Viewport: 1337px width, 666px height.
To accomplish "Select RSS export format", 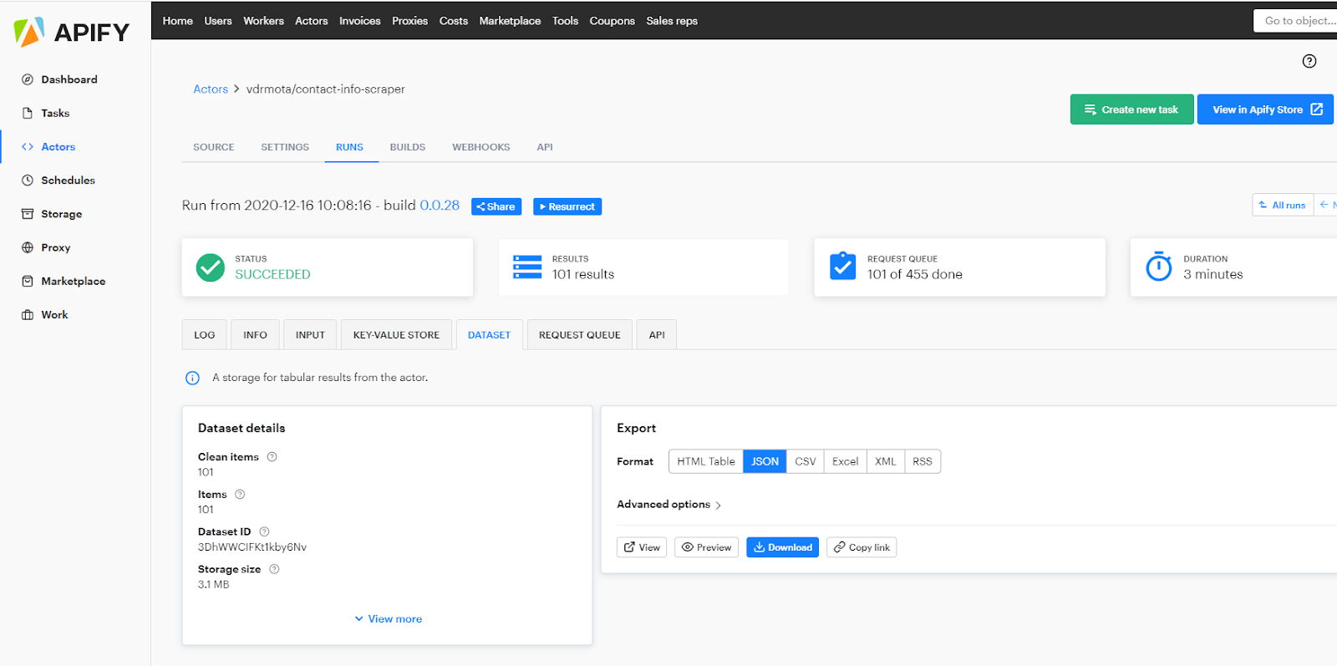I will (923, 461).
